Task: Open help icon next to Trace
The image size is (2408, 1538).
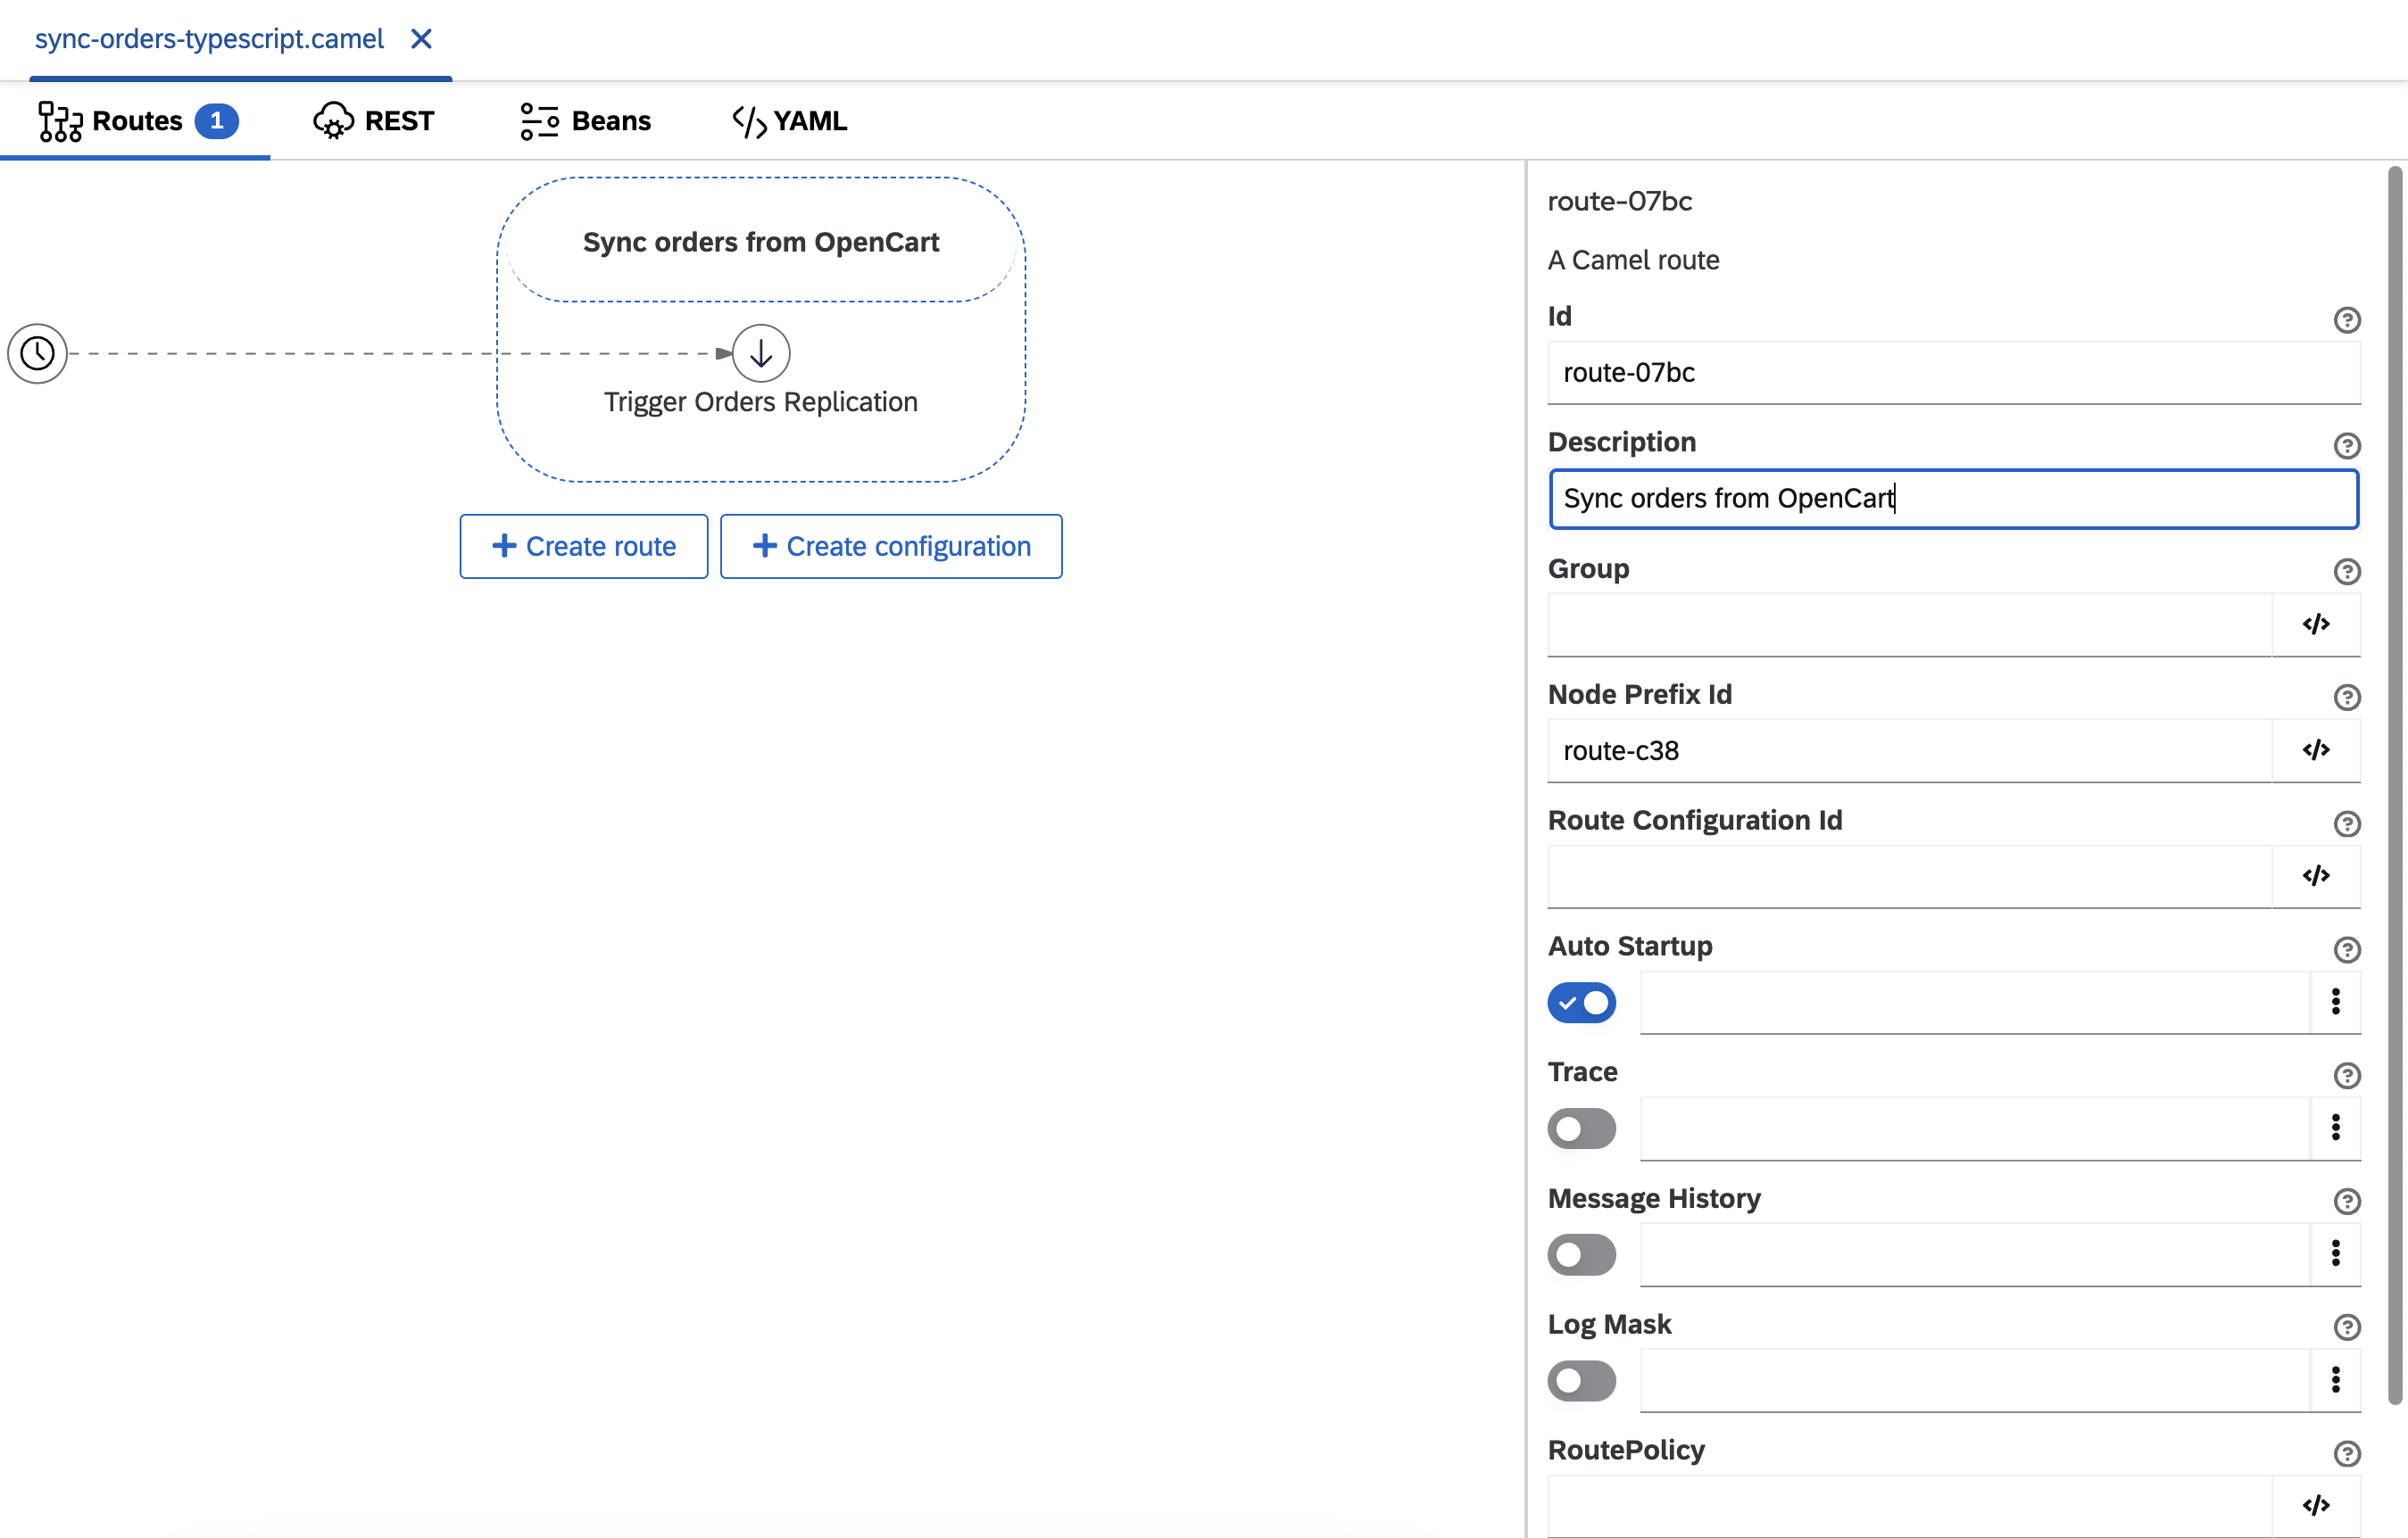Action: tap(2346, 1075)
